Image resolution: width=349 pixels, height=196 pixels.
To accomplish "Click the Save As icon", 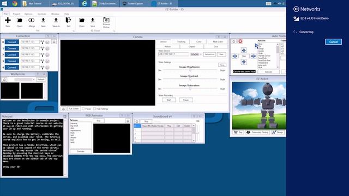I will pos(56,20).
